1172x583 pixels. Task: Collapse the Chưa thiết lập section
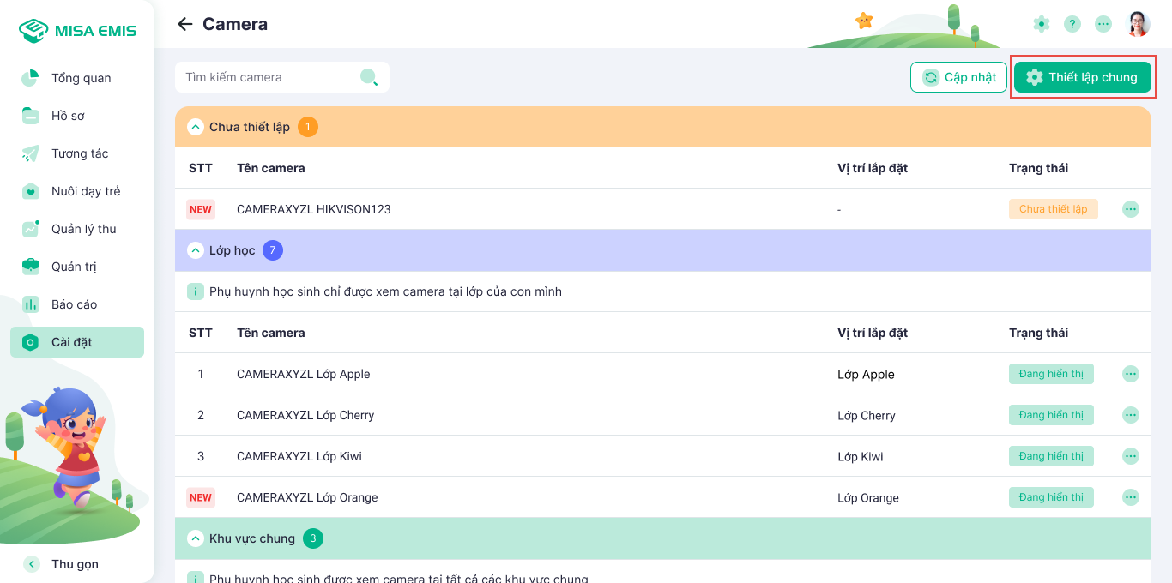[195, 127]
